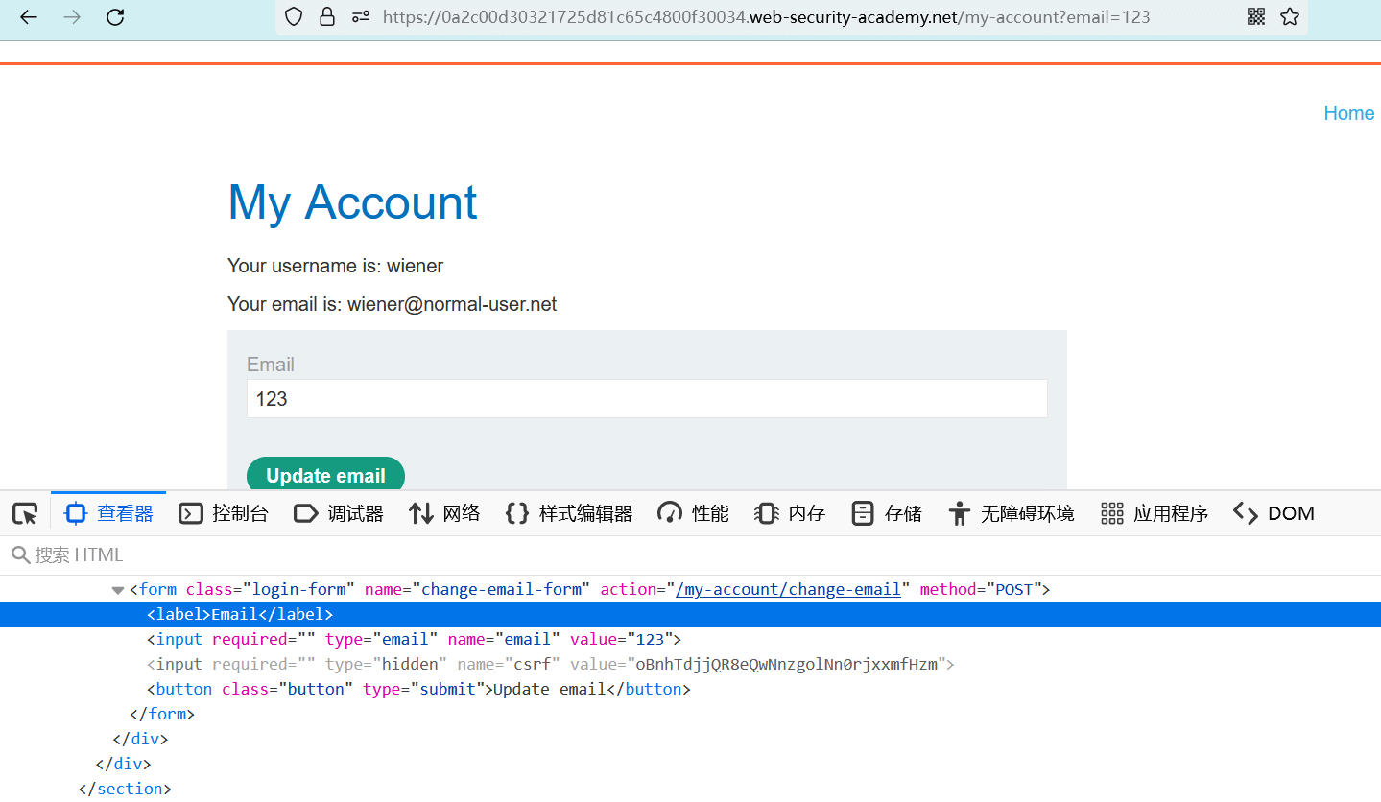Click the browser back arrow
Viewport: 1381px width, 802px height.
[x=29, y=16]
